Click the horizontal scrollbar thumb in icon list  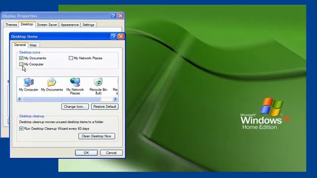(x=61, y=99)
